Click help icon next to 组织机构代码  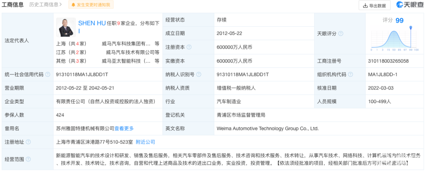351,75
